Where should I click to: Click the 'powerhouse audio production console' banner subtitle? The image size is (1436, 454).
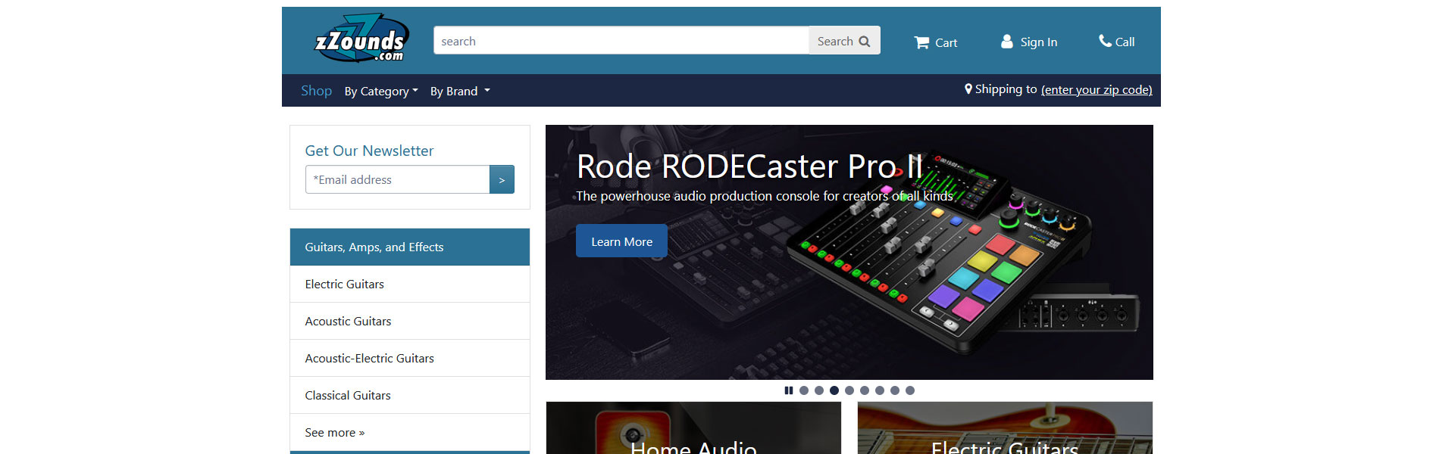[x=765, y=196]
